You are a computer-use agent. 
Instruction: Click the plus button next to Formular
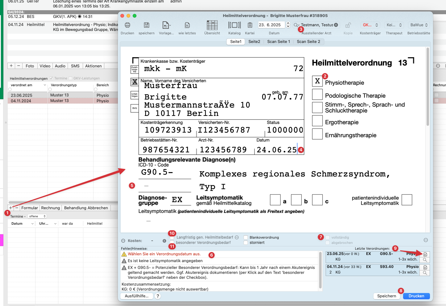point(10,208)
